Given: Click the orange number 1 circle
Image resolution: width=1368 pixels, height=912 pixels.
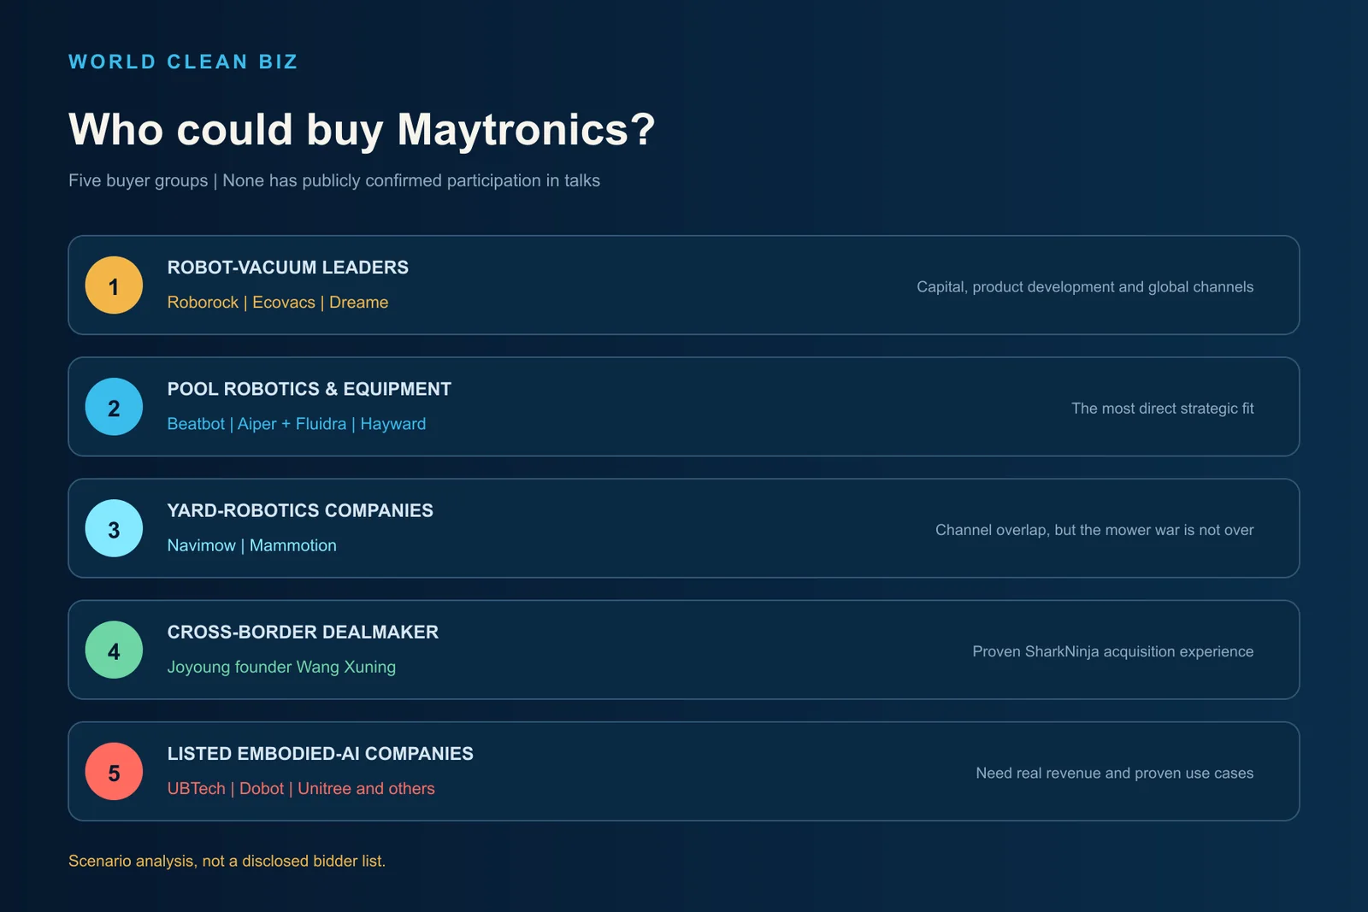Looking at the screenshot, I should [114, 285].
